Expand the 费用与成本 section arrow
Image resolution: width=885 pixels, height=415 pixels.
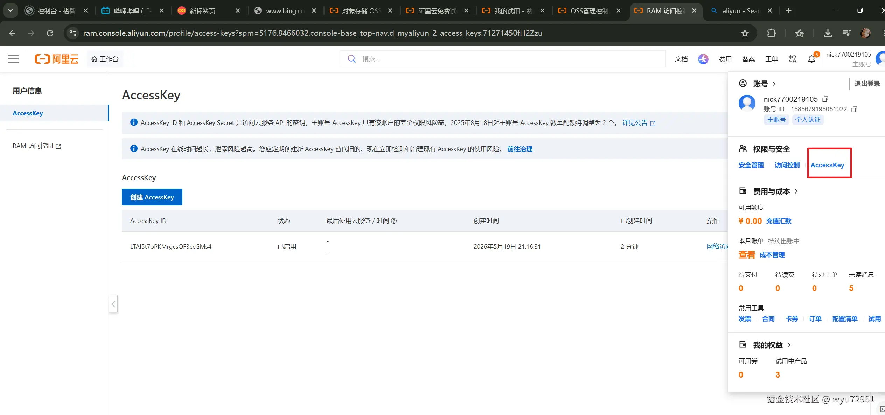[x=796, y=191]
